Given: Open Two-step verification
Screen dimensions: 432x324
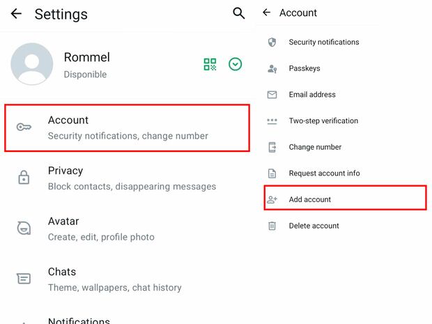Looking at the screenshot, I should (323, 121).
